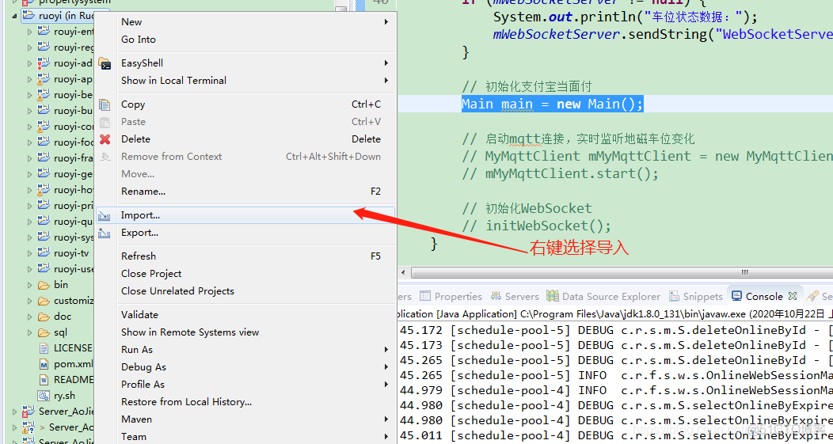Switch to the Data Source Explorer tab
The image size is (833, 444).
pos(604,296)
